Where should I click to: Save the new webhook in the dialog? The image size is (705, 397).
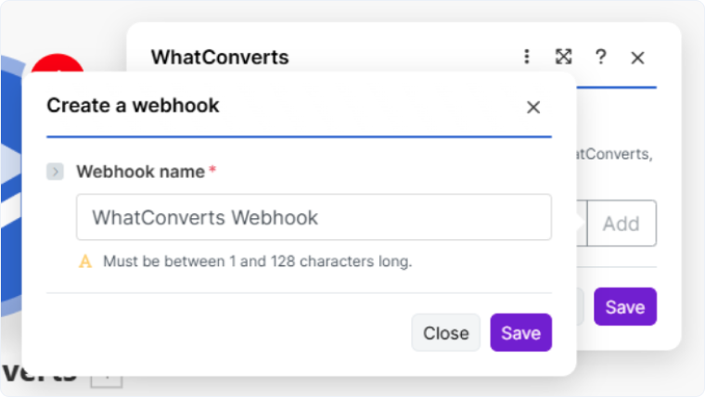point(520,333)
